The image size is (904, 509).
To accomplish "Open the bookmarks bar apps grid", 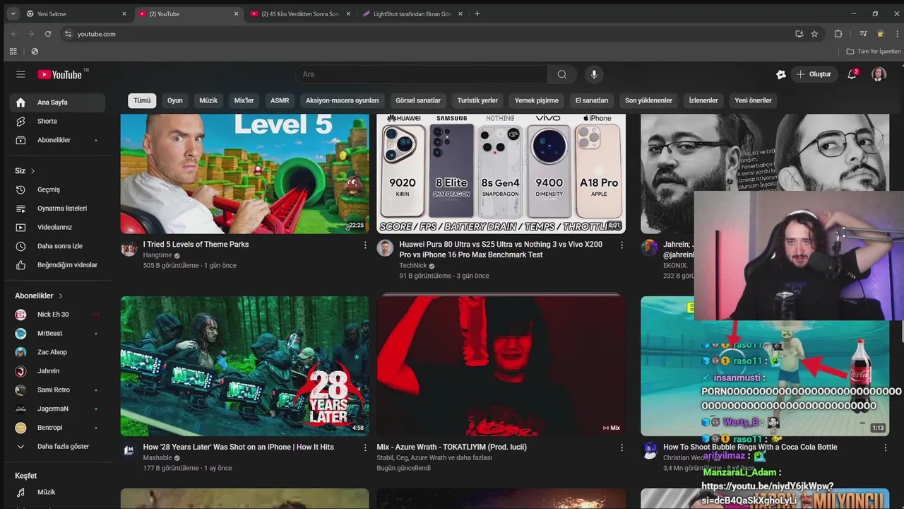I will [x=13, y=52].
